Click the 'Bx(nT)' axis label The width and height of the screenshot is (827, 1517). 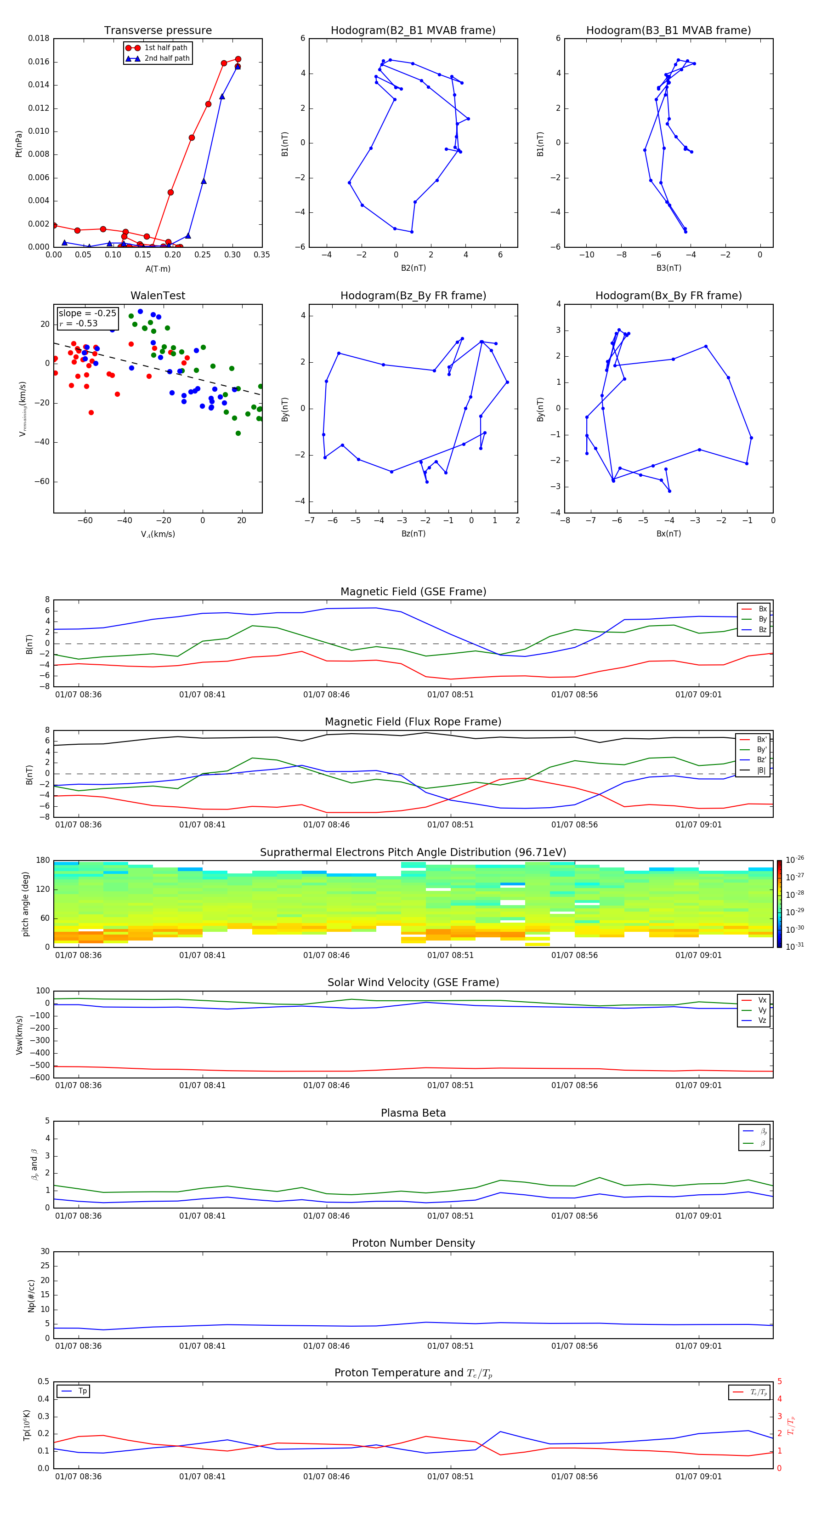(x=668, y=534)
